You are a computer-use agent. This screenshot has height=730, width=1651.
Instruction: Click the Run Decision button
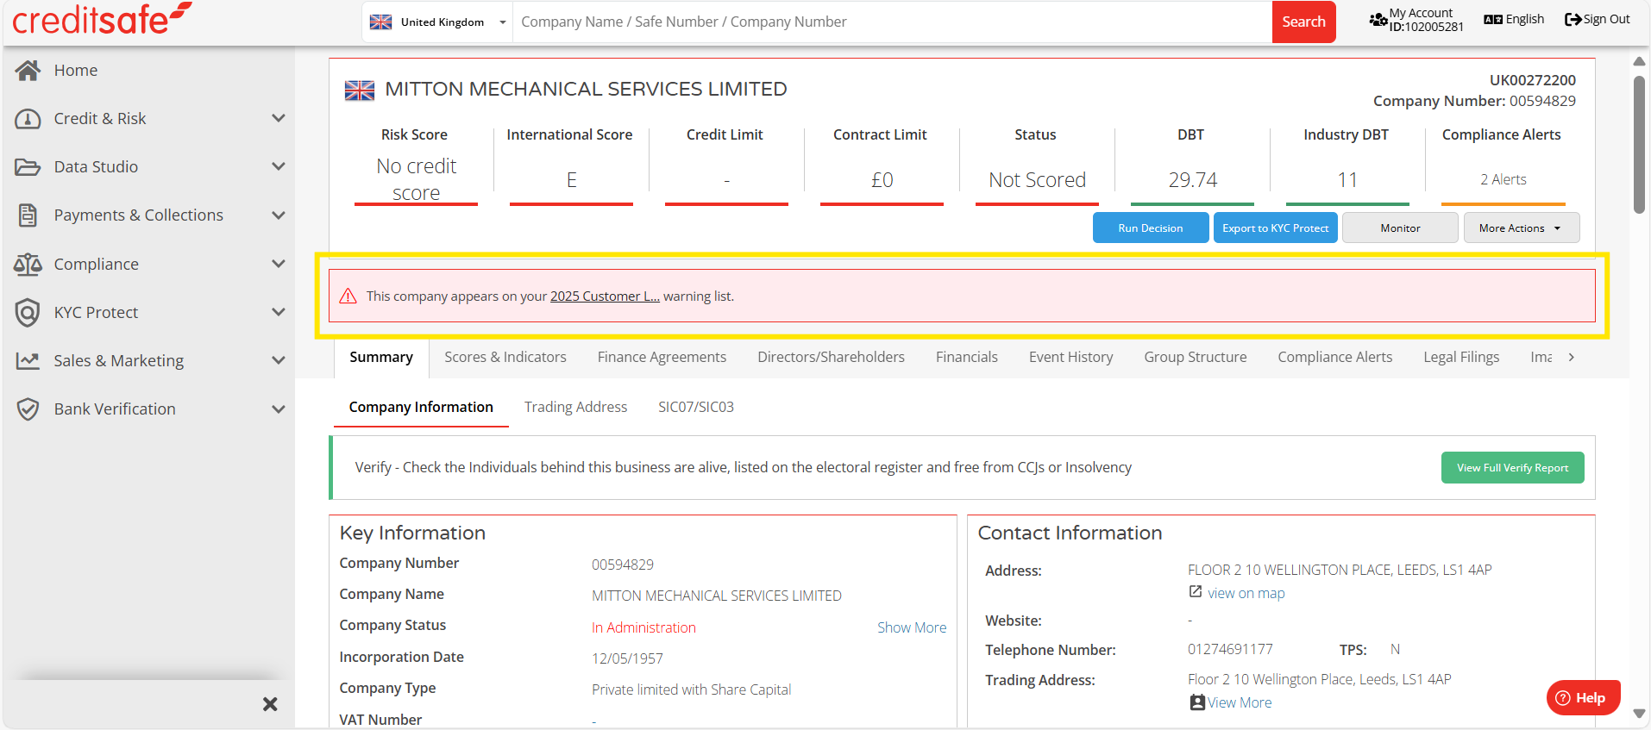pos(1150,228)
